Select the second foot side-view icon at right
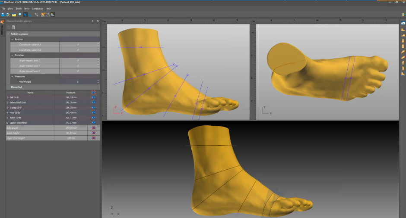Viewport: 406px width, 218px height. (403, 35)
